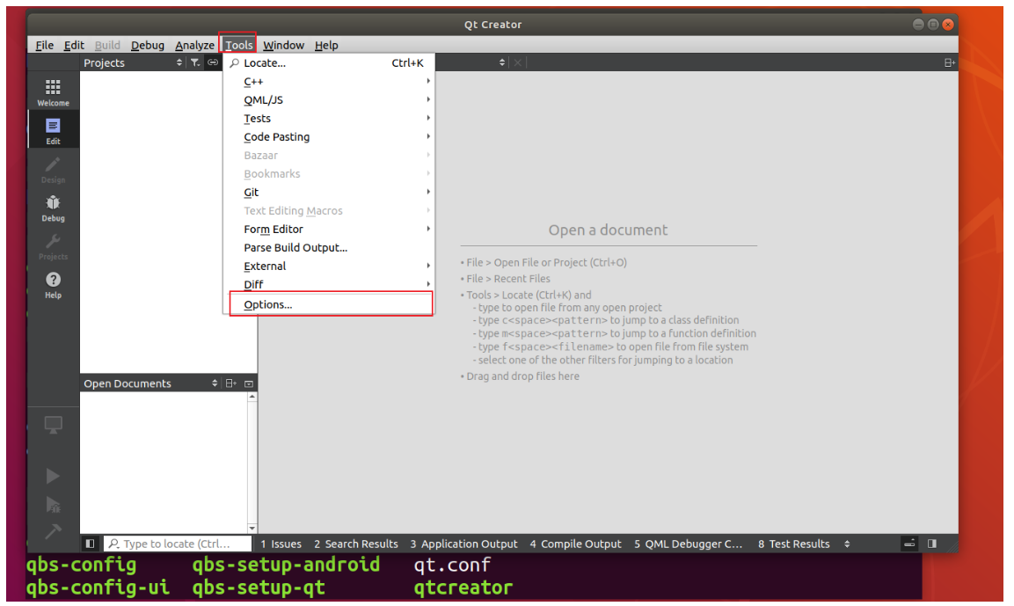Expand the Diff submenu
This screenshot has width=1014, height=606.
(329, 285)
